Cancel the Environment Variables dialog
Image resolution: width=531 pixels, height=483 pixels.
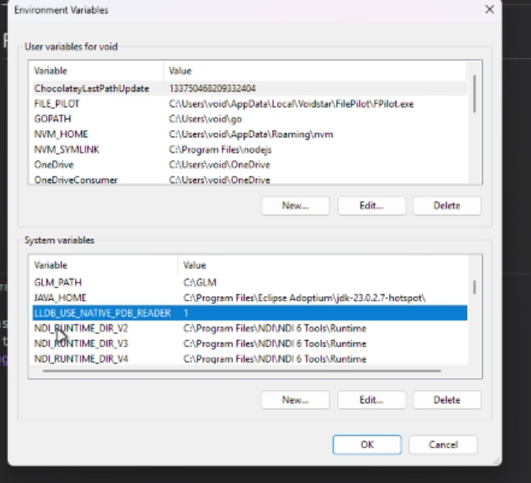click(x=443, y=444)
